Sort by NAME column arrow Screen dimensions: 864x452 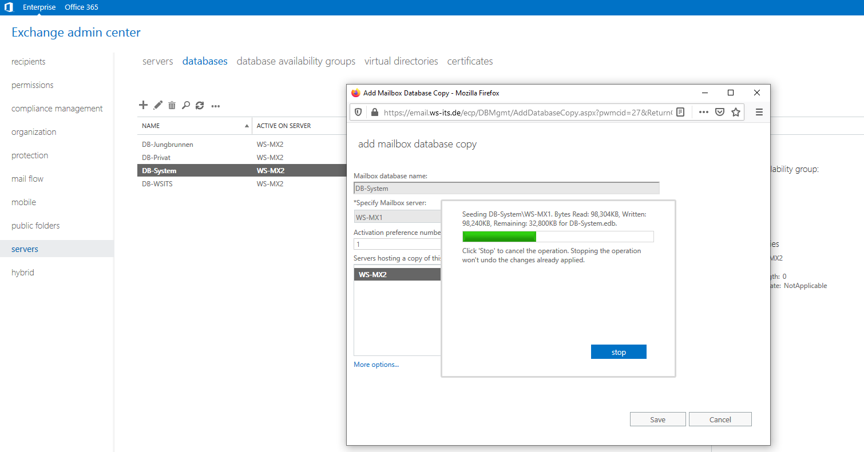click(247, 126)
